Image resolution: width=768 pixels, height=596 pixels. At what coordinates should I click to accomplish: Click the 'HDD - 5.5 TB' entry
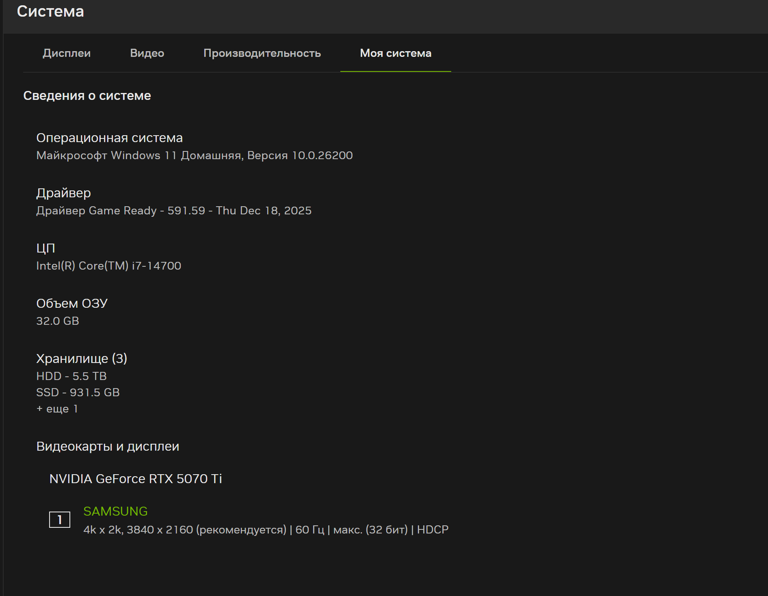[x=71, y=376]
